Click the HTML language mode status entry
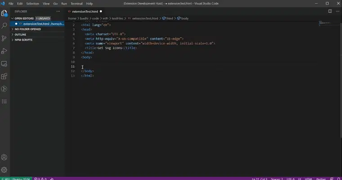This screenshot has width=342, height=180. coord(308,179)
